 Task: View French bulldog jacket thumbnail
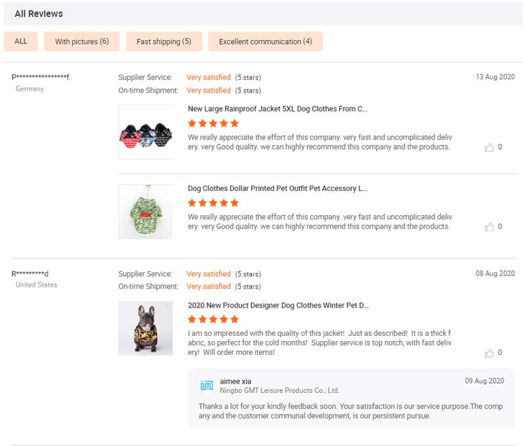pyautogui.click(x=146, y=329)
